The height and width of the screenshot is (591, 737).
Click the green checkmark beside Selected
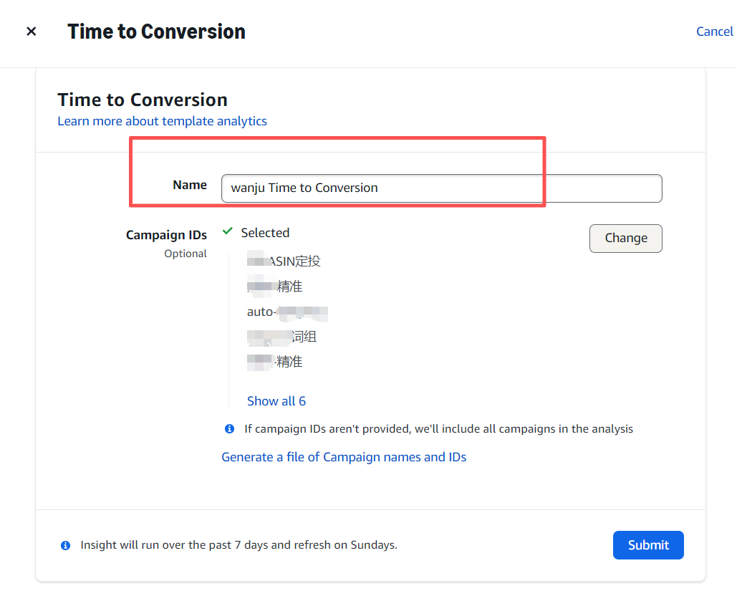click(x=228, y=231)
